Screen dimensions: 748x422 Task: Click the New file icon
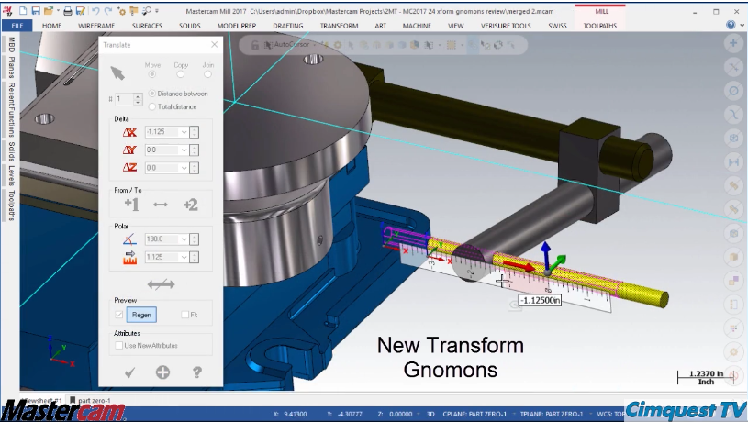click(22, 10)
